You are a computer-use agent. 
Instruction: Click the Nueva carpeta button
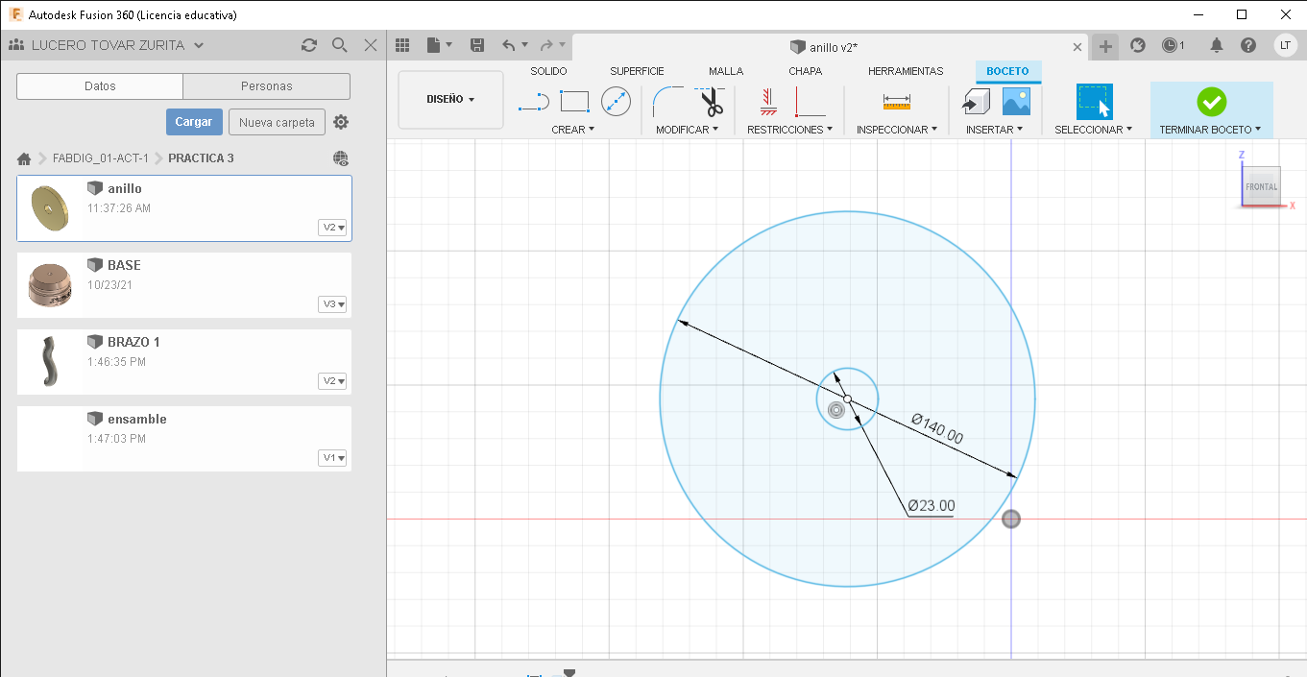[x=277, y=122]
